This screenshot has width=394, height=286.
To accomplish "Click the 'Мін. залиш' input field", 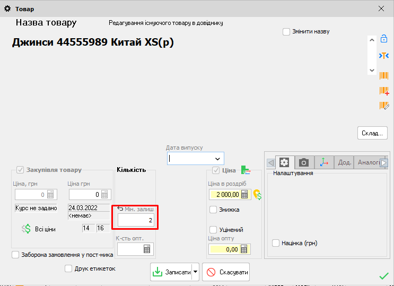I will (136, 220).
